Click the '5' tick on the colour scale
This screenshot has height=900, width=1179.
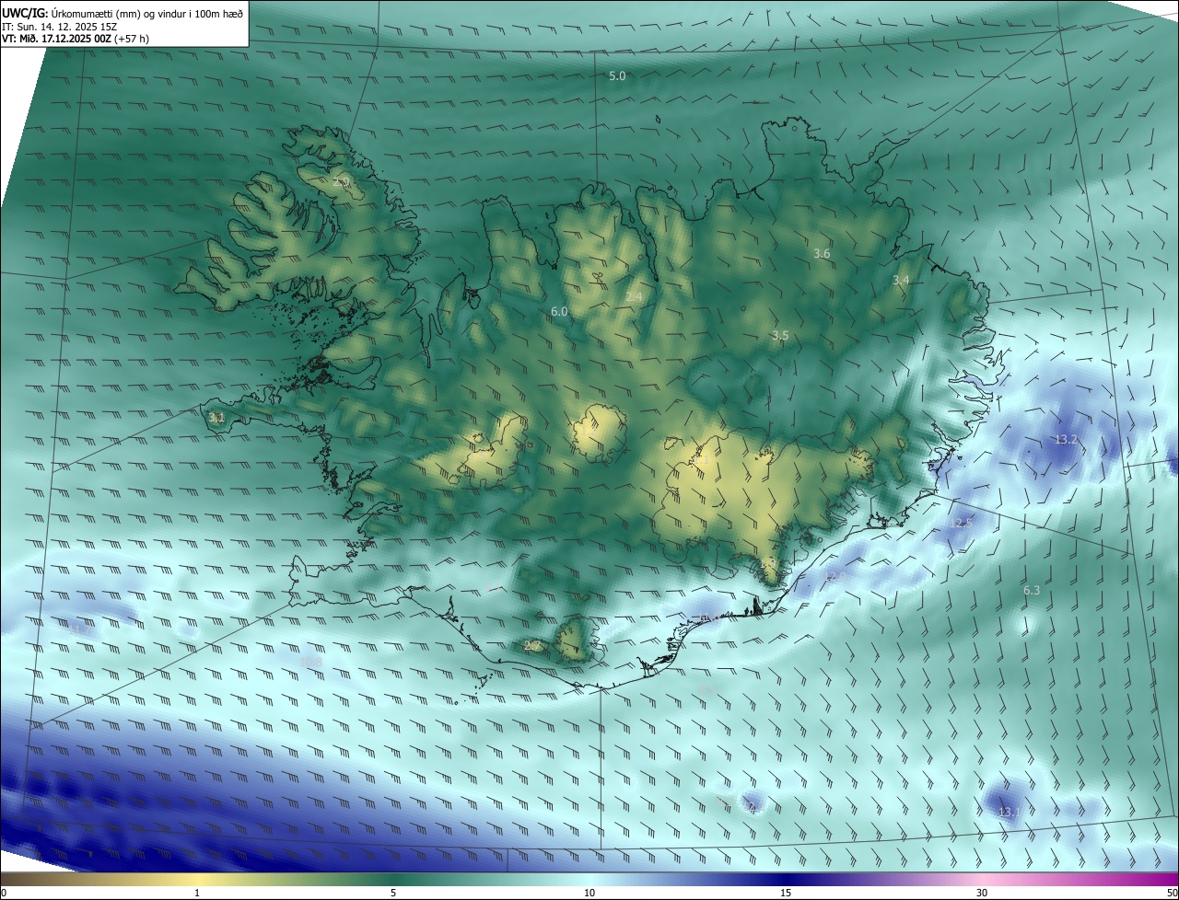click(x=393, y=893)
